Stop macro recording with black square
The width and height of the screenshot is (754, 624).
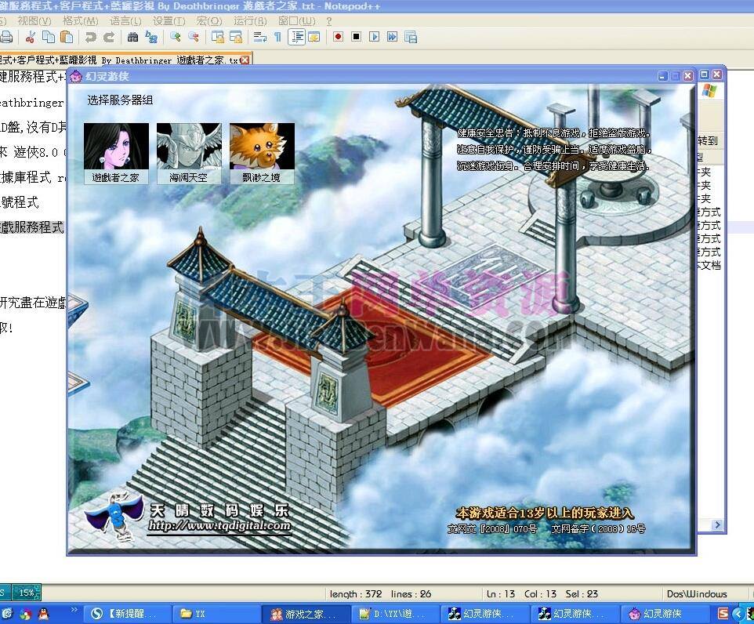pos(357,37)
